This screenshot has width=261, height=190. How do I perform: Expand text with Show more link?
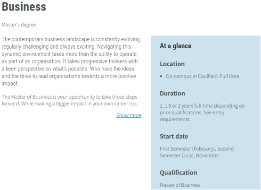[129, 115]
